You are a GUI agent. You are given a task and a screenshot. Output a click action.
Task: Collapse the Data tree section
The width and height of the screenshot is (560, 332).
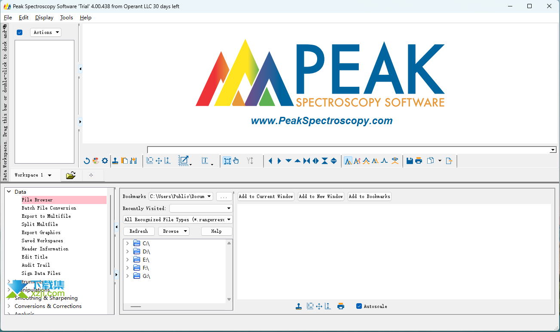pyautogui.click(x=9, y=192)
